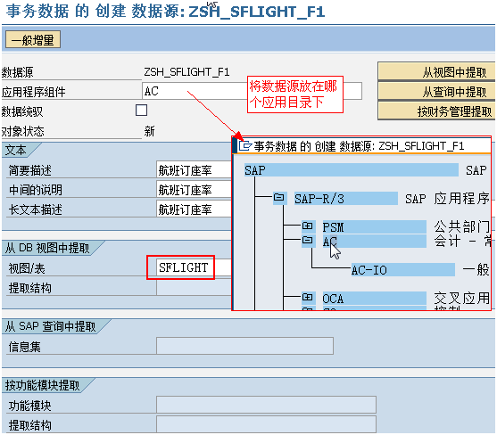Click the 简要描述 text field
This screenshot has height=435, width=497.
pos(194,170)
